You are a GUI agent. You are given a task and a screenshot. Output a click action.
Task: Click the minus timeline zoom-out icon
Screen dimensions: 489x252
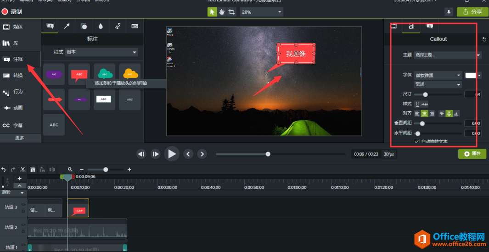click(82, 170)
